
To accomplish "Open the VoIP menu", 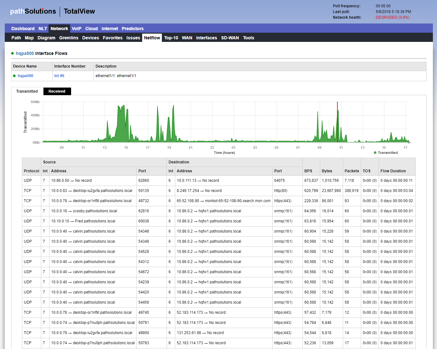I will (76, 28).
